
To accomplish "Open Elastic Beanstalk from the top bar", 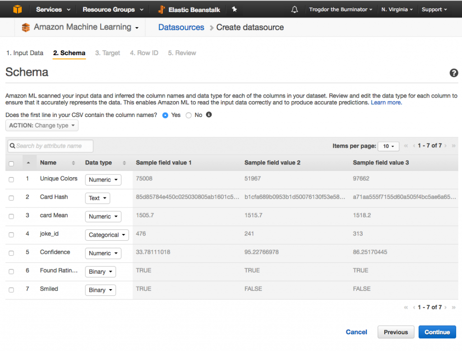I will [x=194, y=10].
